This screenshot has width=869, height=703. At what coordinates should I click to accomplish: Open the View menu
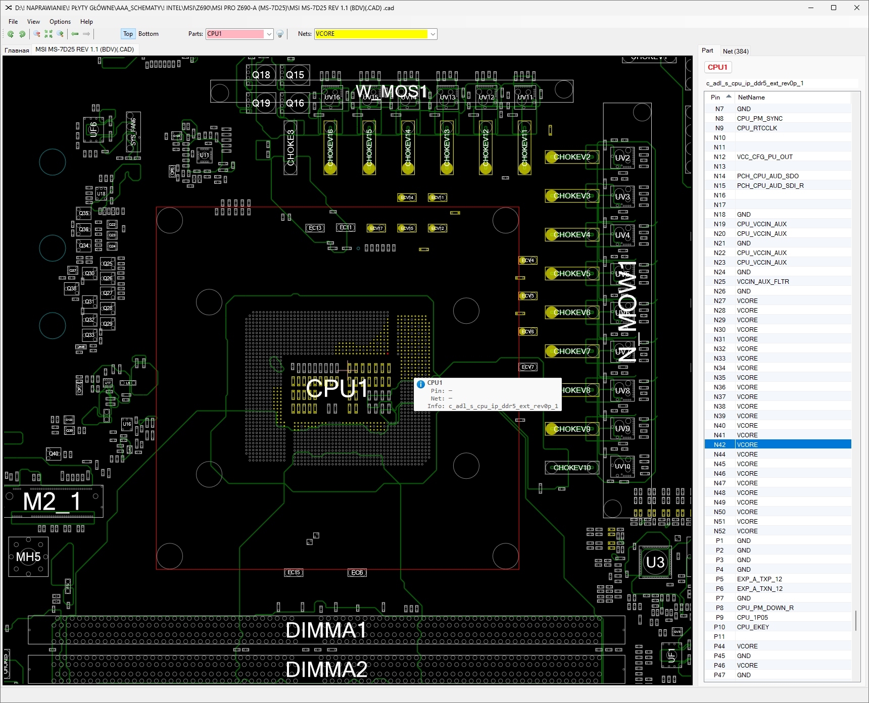coord(33,22)
